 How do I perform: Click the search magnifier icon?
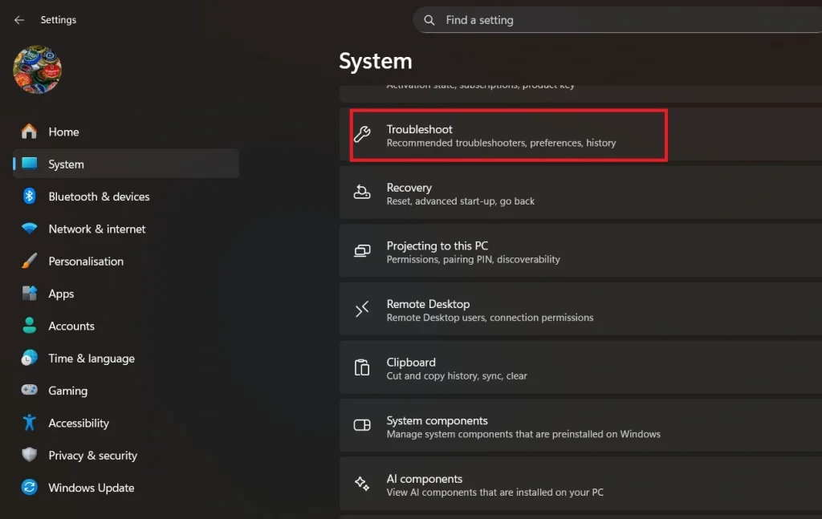point(429,20)
